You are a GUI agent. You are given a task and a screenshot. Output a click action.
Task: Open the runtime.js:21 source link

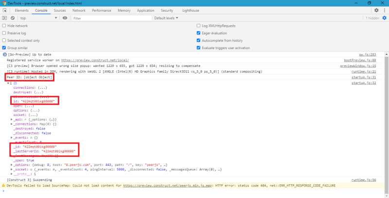(364, 72)
